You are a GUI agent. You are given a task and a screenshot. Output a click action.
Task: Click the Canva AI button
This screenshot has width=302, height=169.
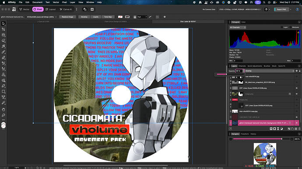pyautogui.click(x=66, y=9)
